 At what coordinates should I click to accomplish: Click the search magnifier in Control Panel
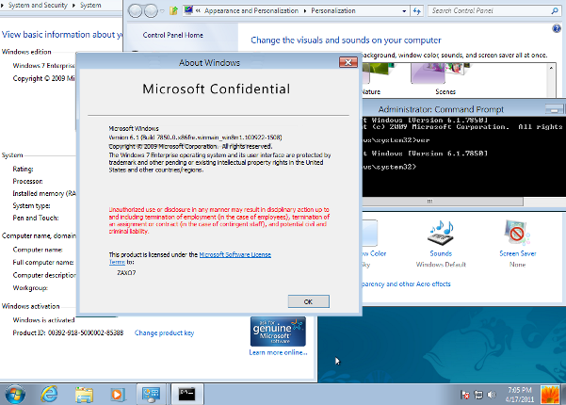tap(555, 10)
